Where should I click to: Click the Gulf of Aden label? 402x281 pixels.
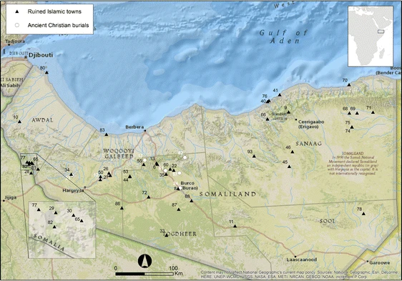283,36
